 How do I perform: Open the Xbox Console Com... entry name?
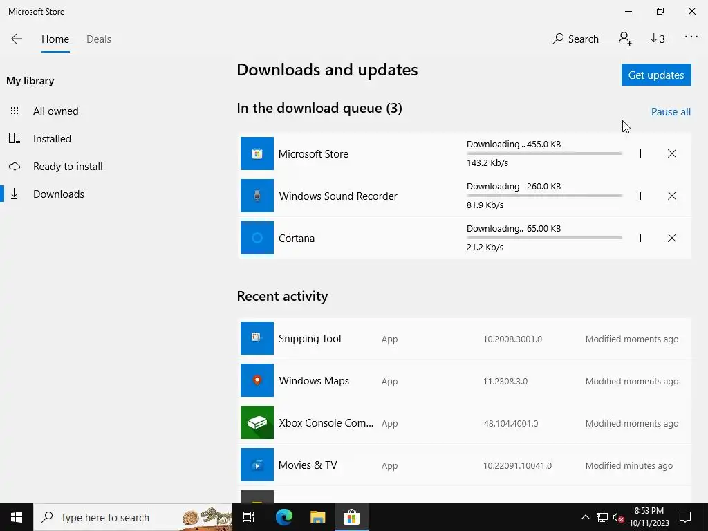pyautogui.click(x=326, y=423)
